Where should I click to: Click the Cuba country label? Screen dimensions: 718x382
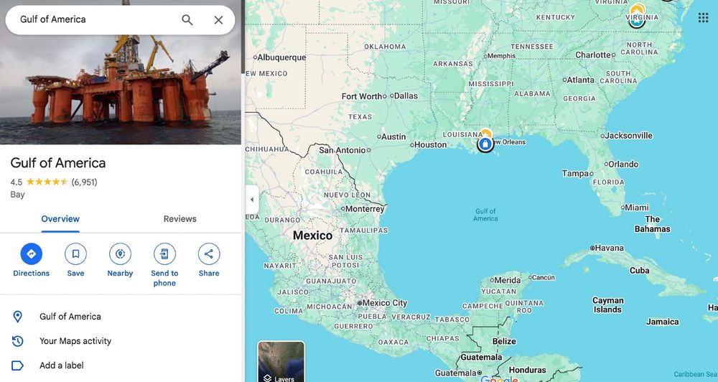(639, 270)
